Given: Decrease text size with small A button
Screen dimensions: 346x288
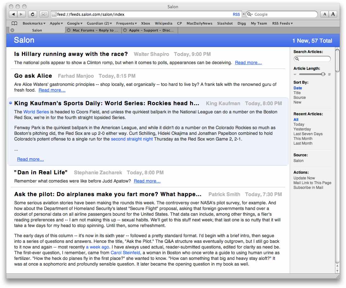Looking at the screenshot, I should click(x=324, y=14).
